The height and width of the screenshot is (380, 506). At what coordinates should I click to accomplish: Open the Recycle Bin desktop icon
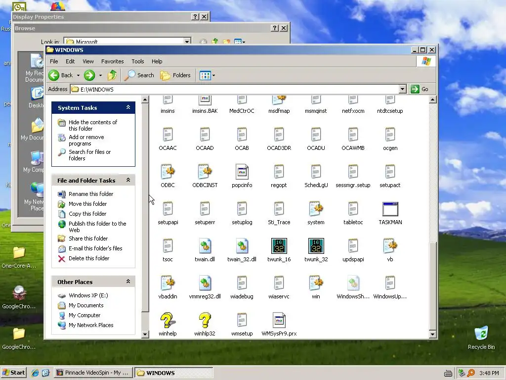click(481, 337)
